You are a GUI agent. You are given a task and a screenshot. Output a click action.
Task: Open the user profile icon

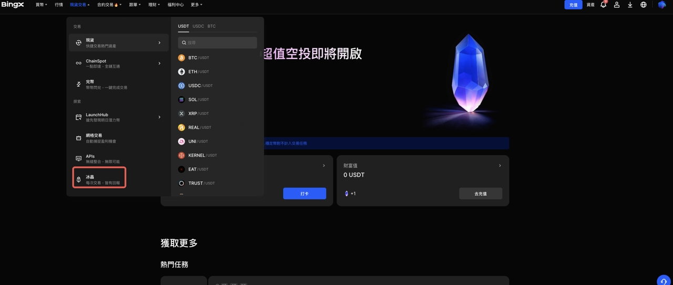[617, 5]
